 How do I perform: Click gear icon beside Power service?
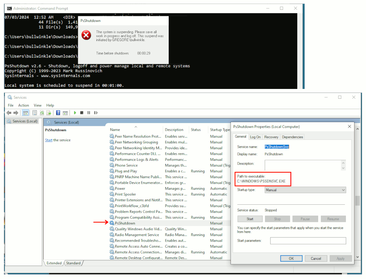point(112,188)
